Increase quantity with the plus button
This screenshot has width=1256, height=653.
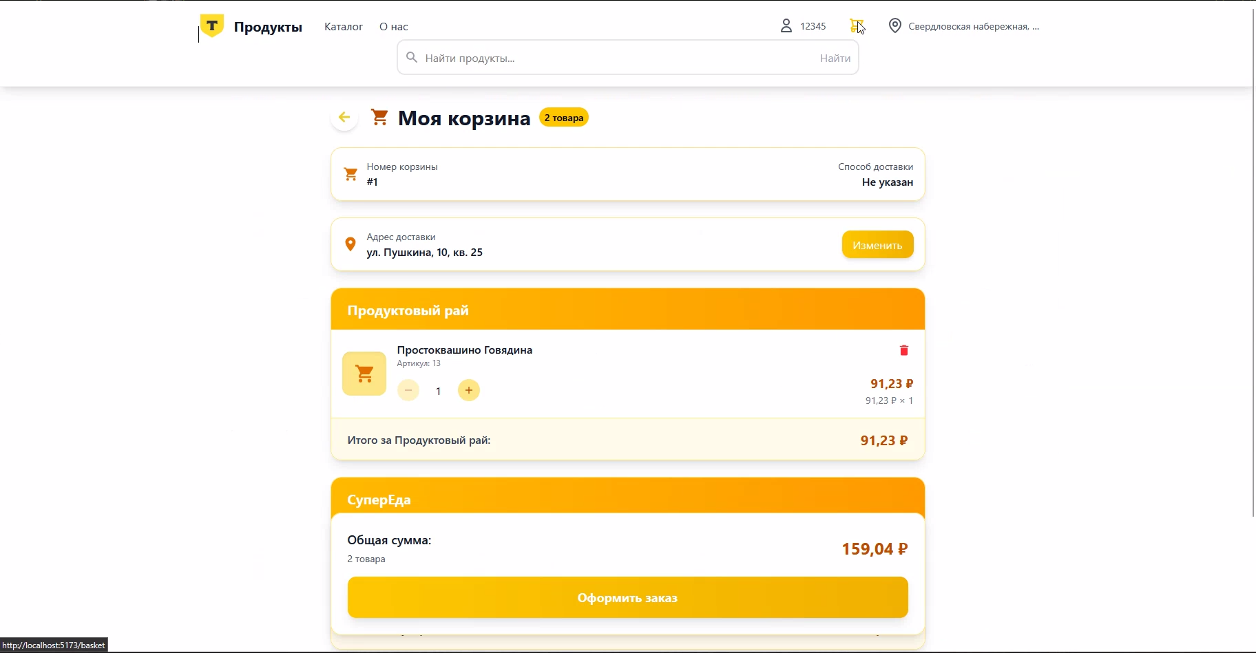469,391
